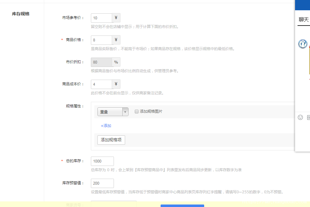Viewport: 310px width, 207px height.
Task: Click the 添加规格项 button
Action: point(111,140)
